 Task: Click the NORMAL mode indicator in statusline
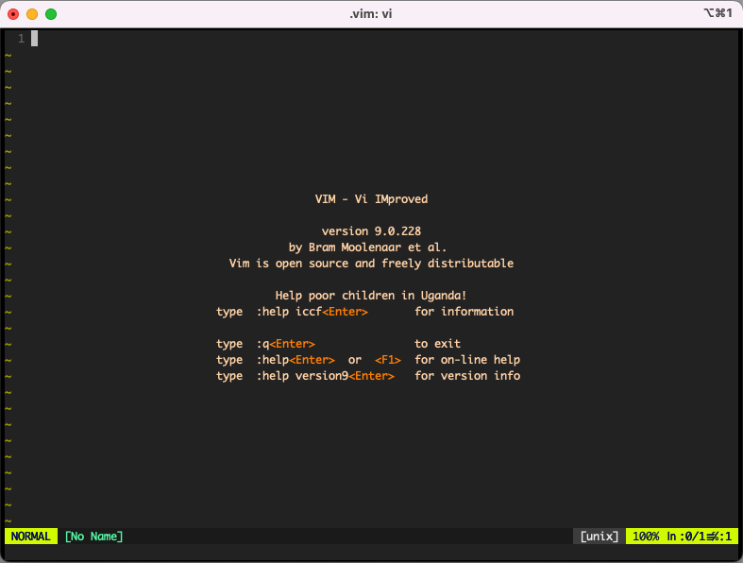pyautogui.click(x=31, y=537)
